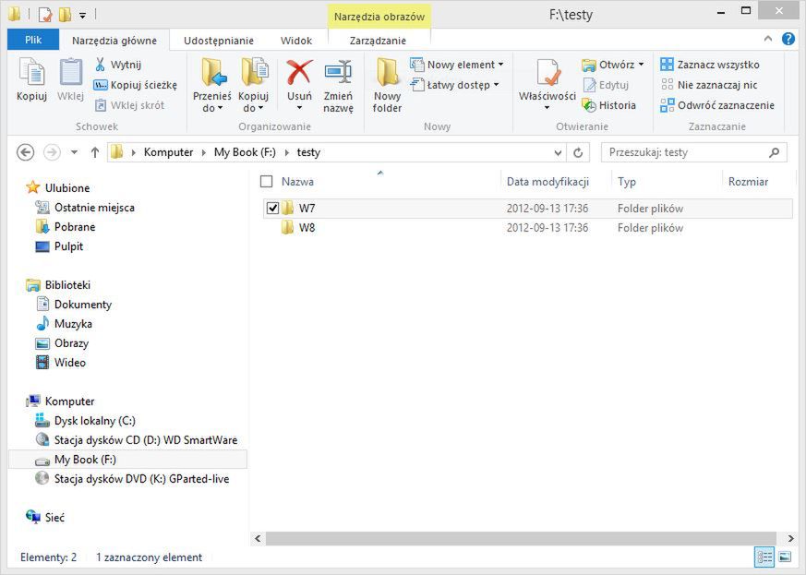806x575 pixels.
Task: Click the Przenieś do folder icon
Action: click(213, 72)
